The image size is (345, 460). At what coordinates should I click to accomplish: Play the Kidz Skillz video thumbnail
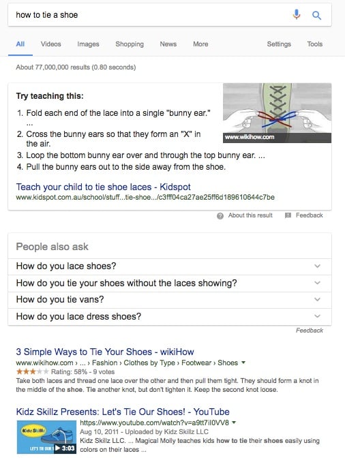point(46,437)
